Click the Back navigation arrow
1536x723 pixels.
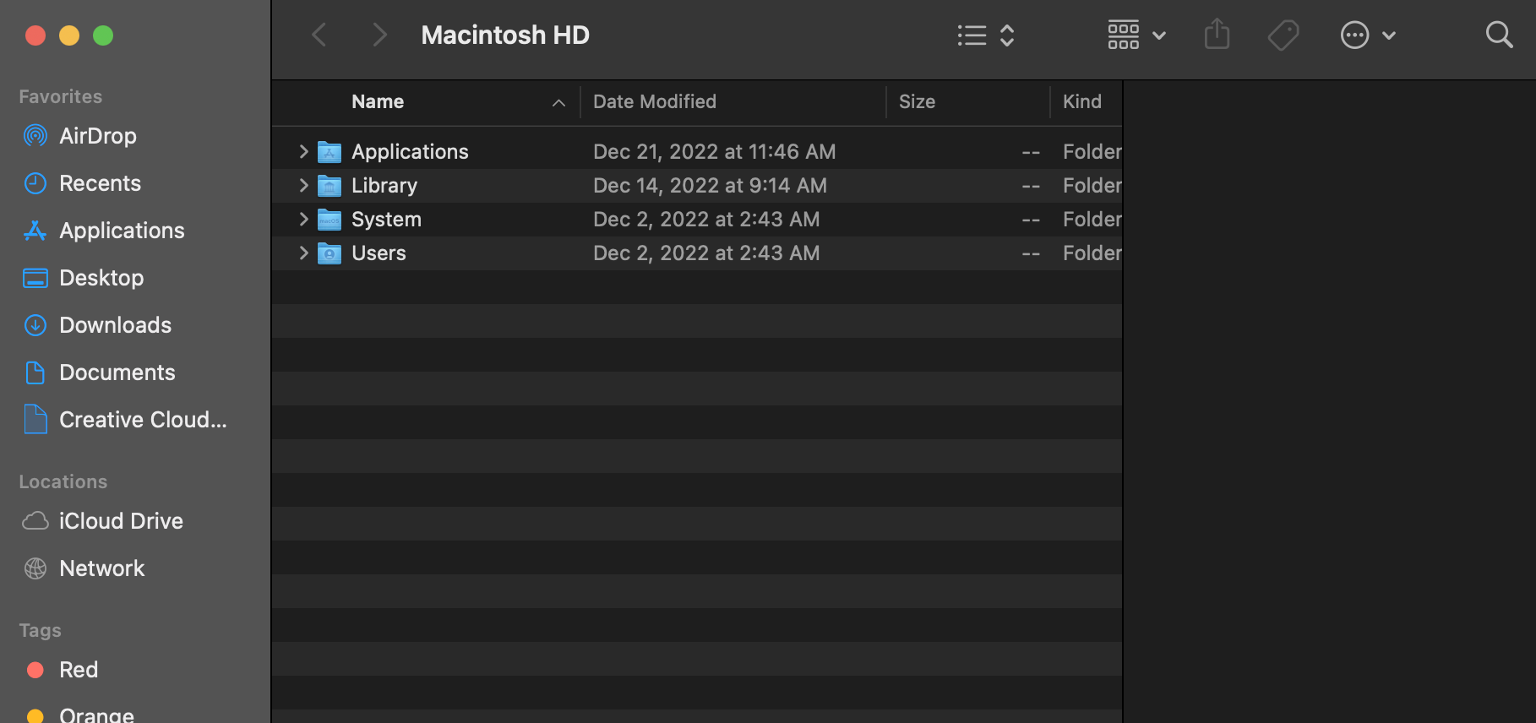click(319, 35)
